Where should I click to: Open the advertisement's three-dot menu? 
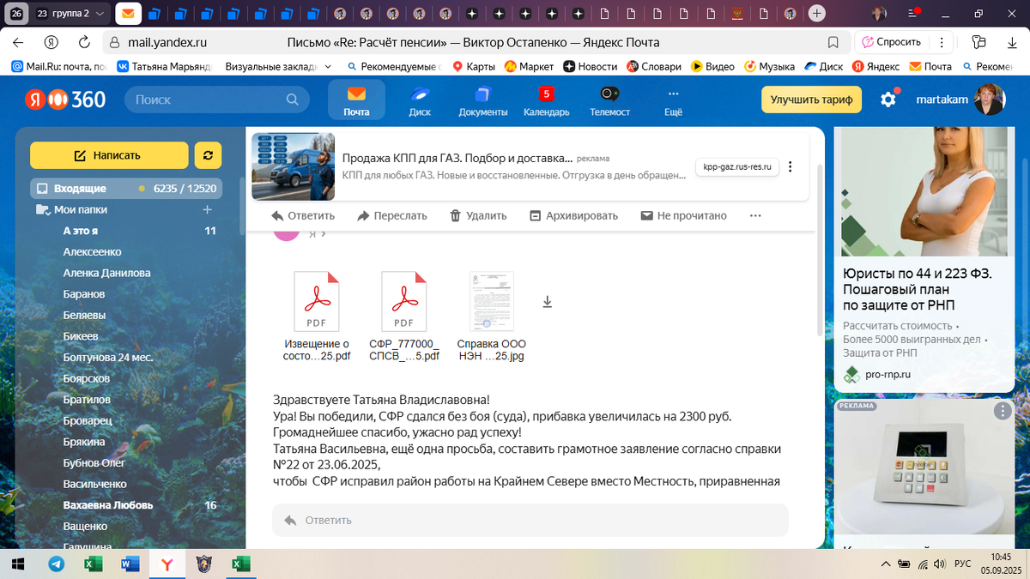coord(790,166)
